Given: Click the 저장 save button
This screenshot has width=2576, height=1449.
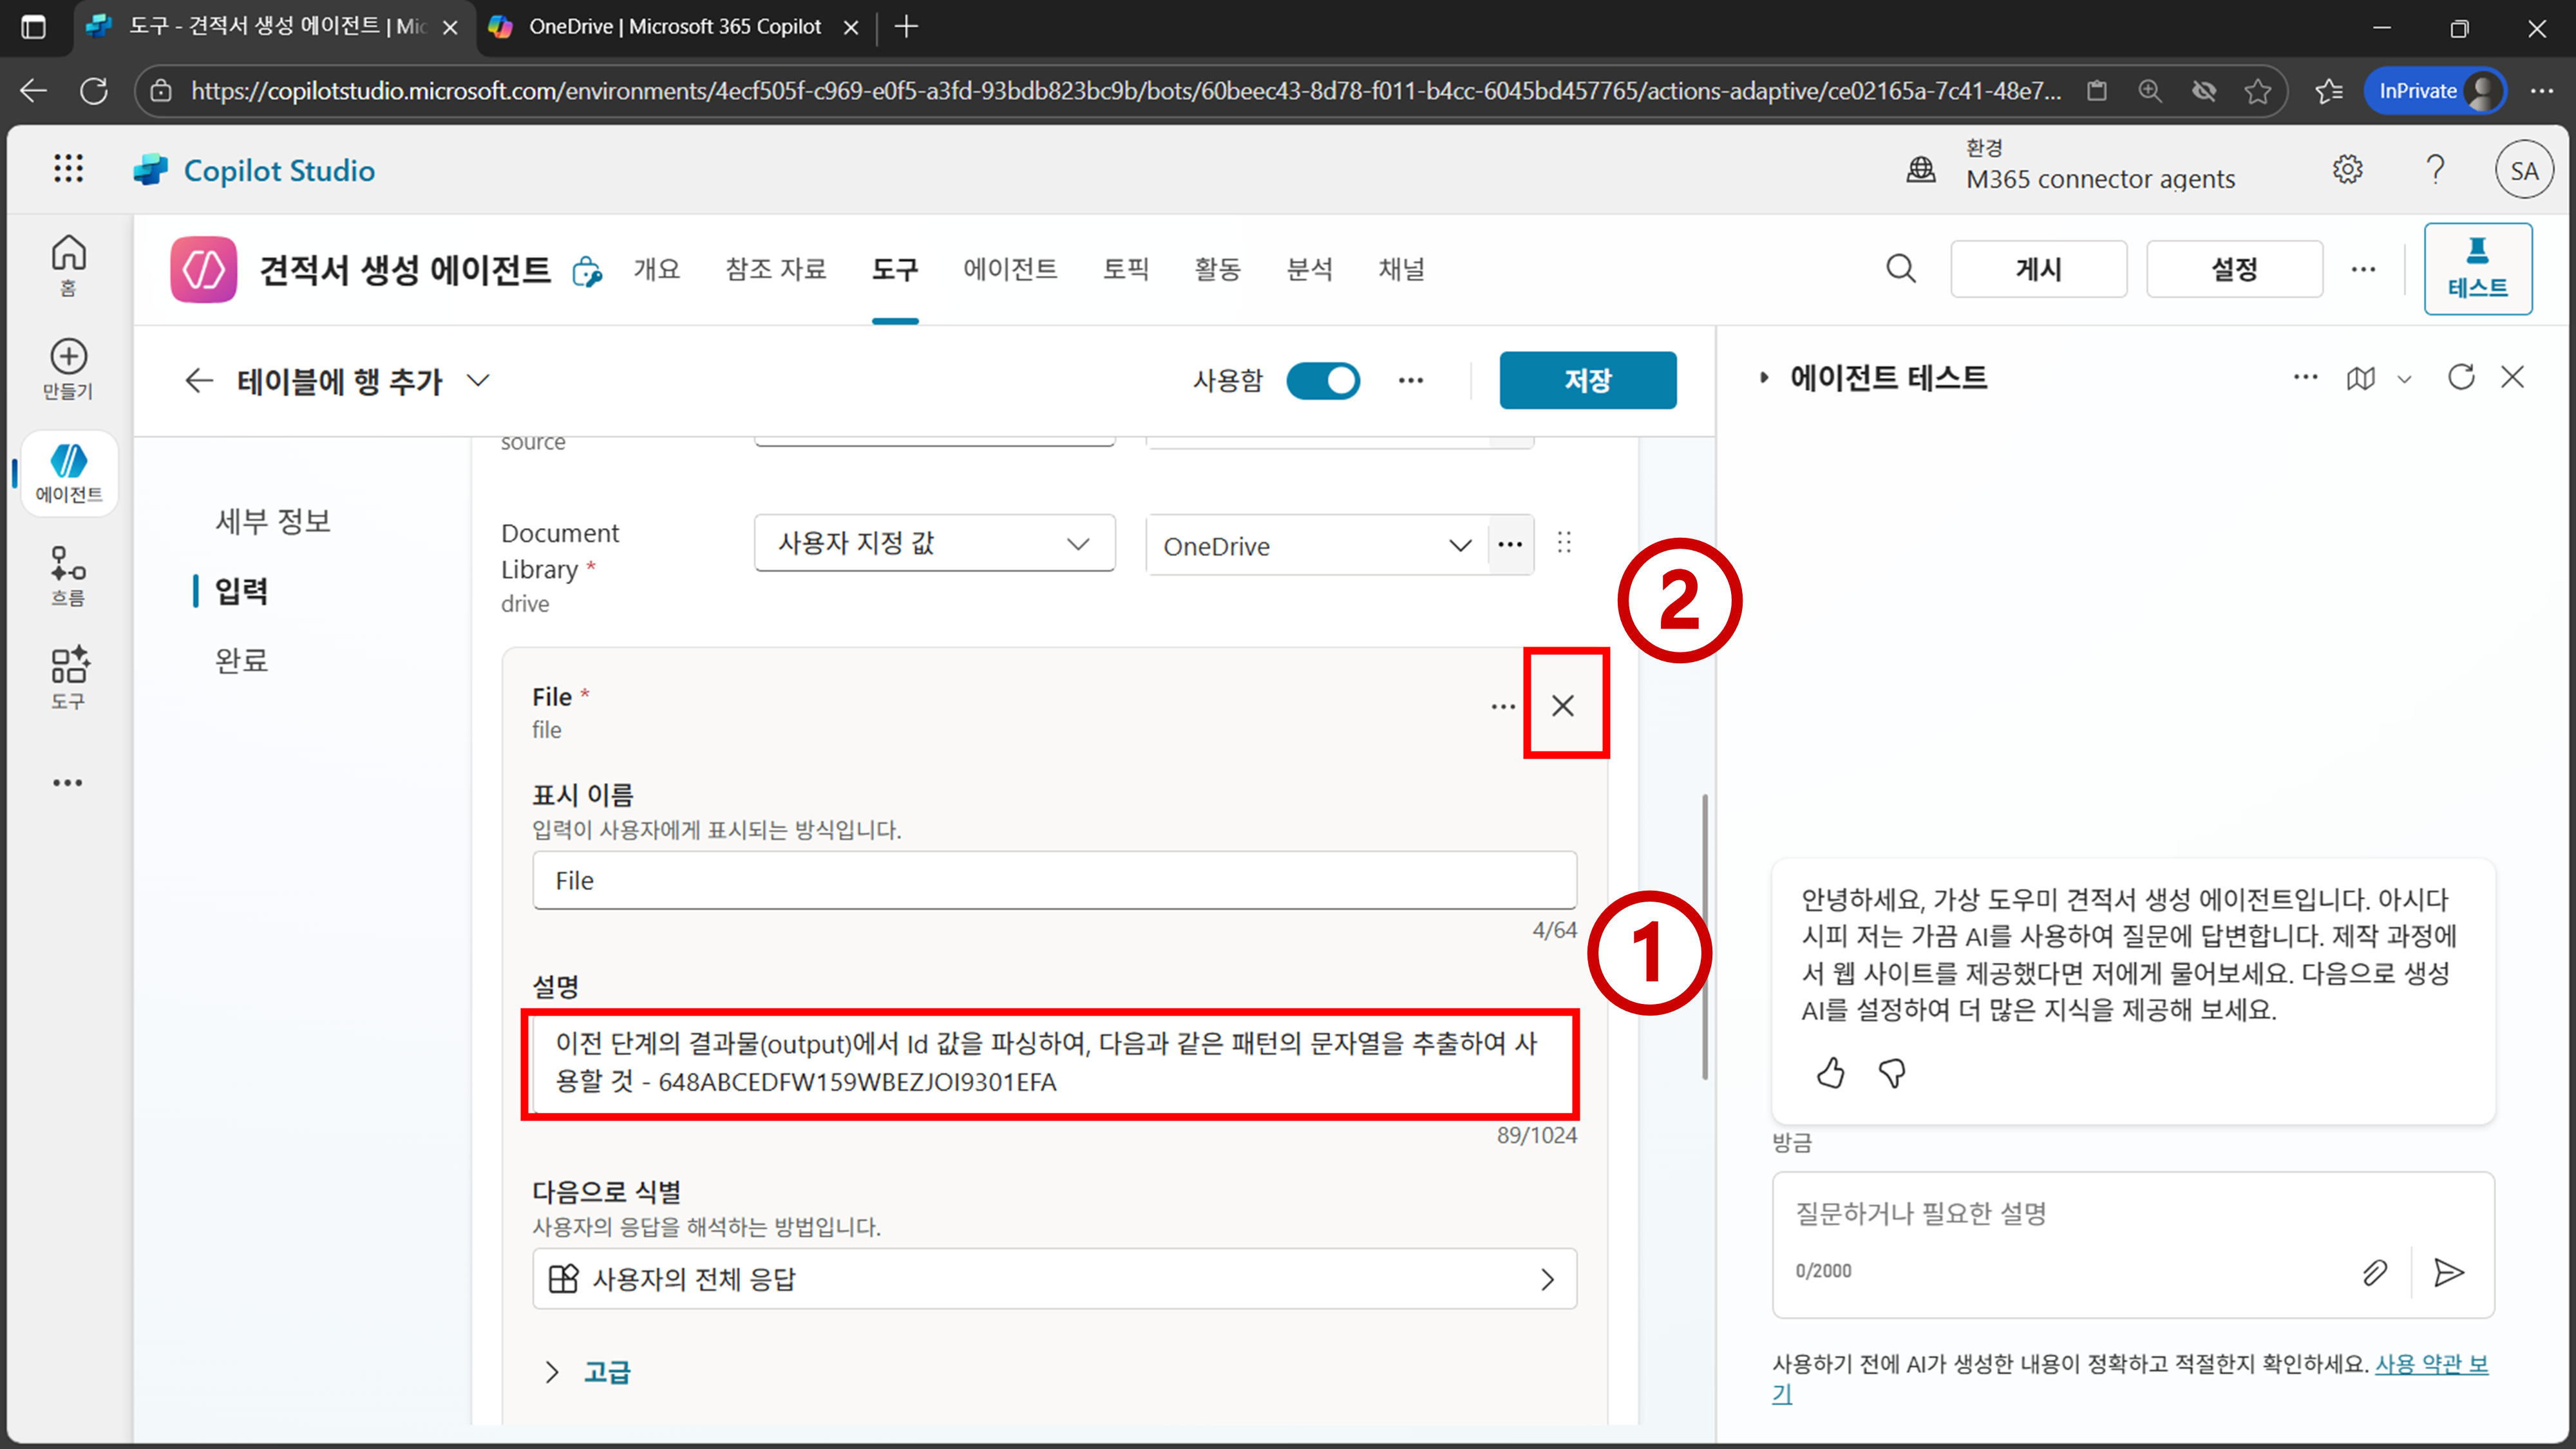Looking at the screenshot, I should (x=1587, y=380).
